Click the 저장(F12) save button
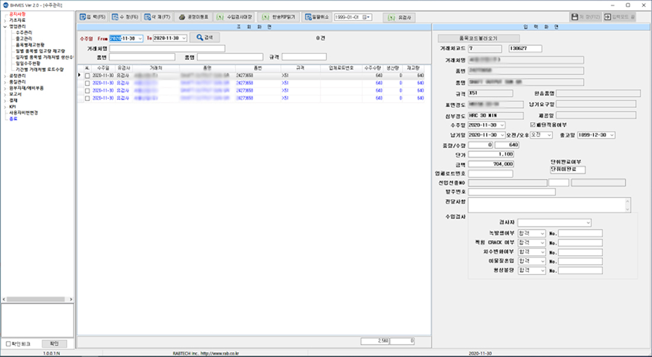 click(586, 17)
